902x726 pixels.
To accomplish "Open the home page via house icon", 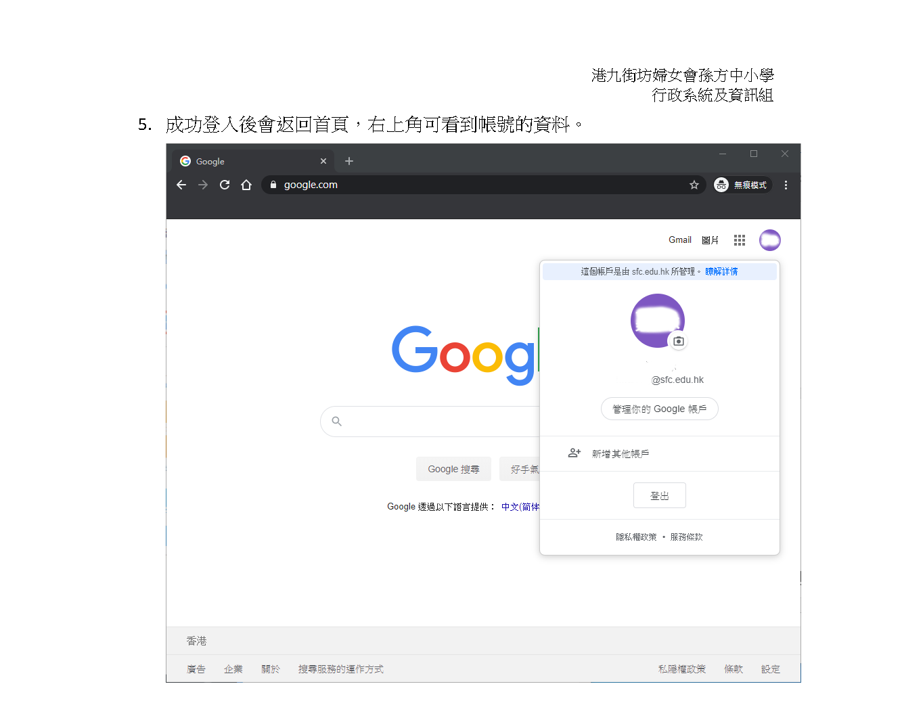I will point(246,185).
